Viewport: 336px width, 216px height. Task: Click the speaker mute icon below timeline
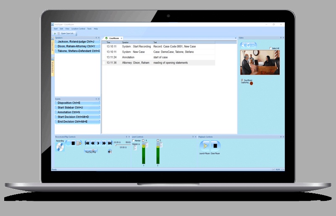pyautogui.click(x=110, y=152)
